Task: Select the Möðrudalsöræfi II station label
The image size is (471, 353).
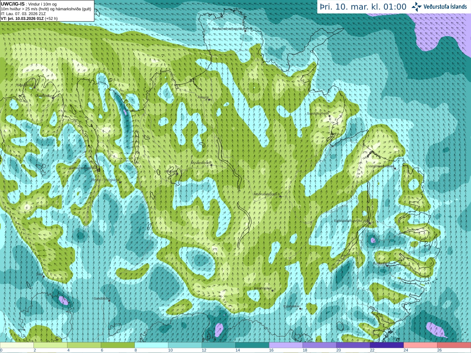Action: [267, 194]
